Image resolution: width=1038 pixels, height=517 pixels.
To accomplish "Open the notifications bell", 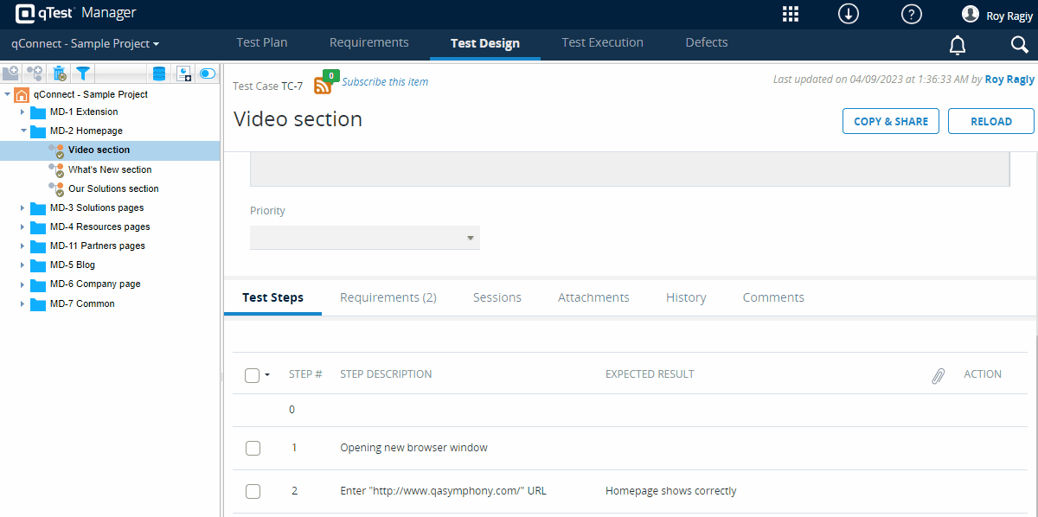I will point(958,45).
